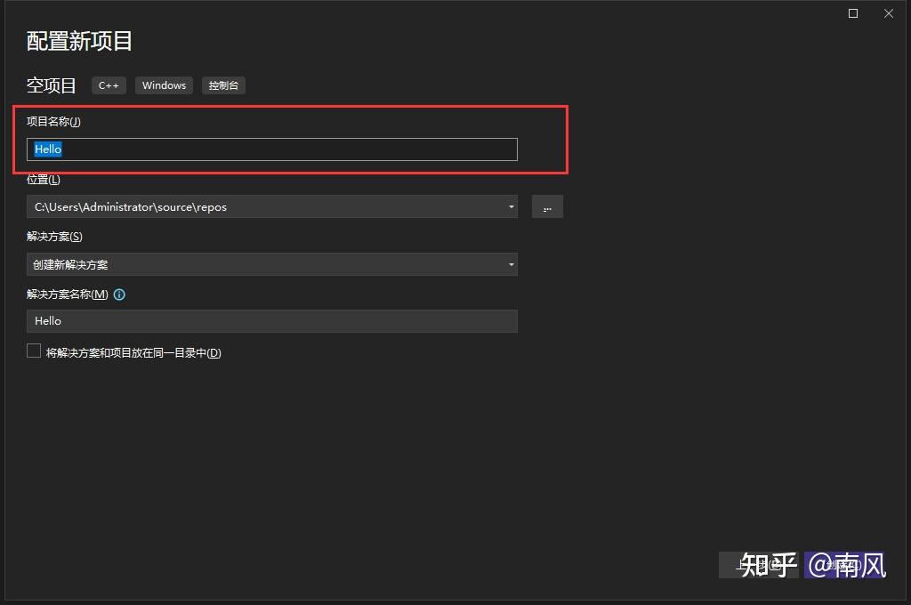Click the info icon beside 解决方案名称
This screenshot has height=605, width=911.
pos(119,294)
